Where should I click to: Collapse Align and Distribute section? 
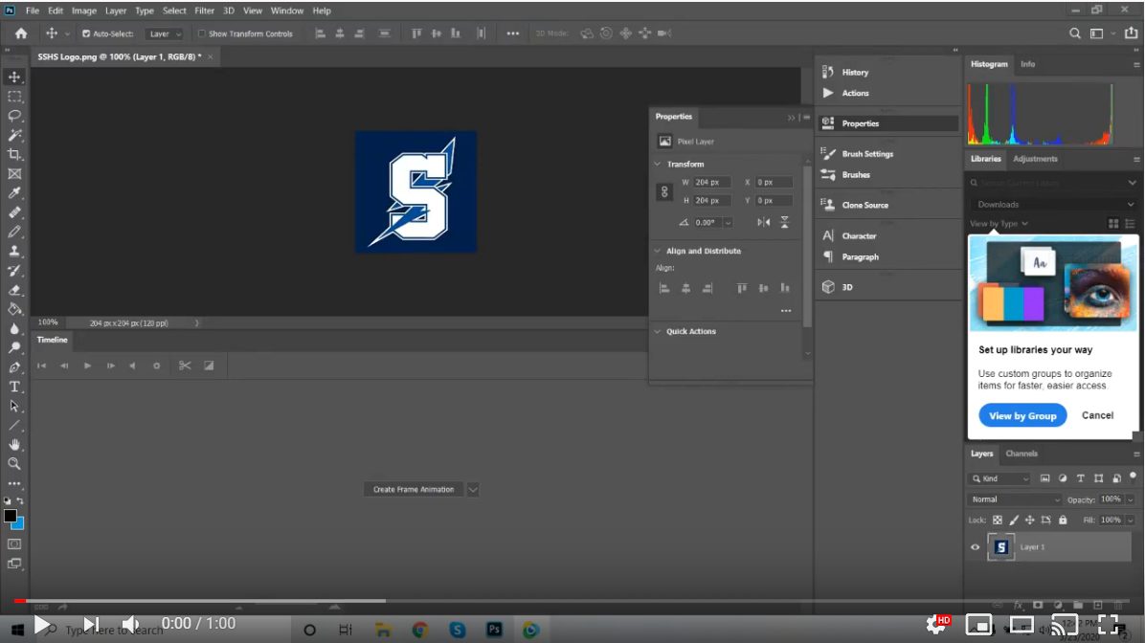point(657,251)
